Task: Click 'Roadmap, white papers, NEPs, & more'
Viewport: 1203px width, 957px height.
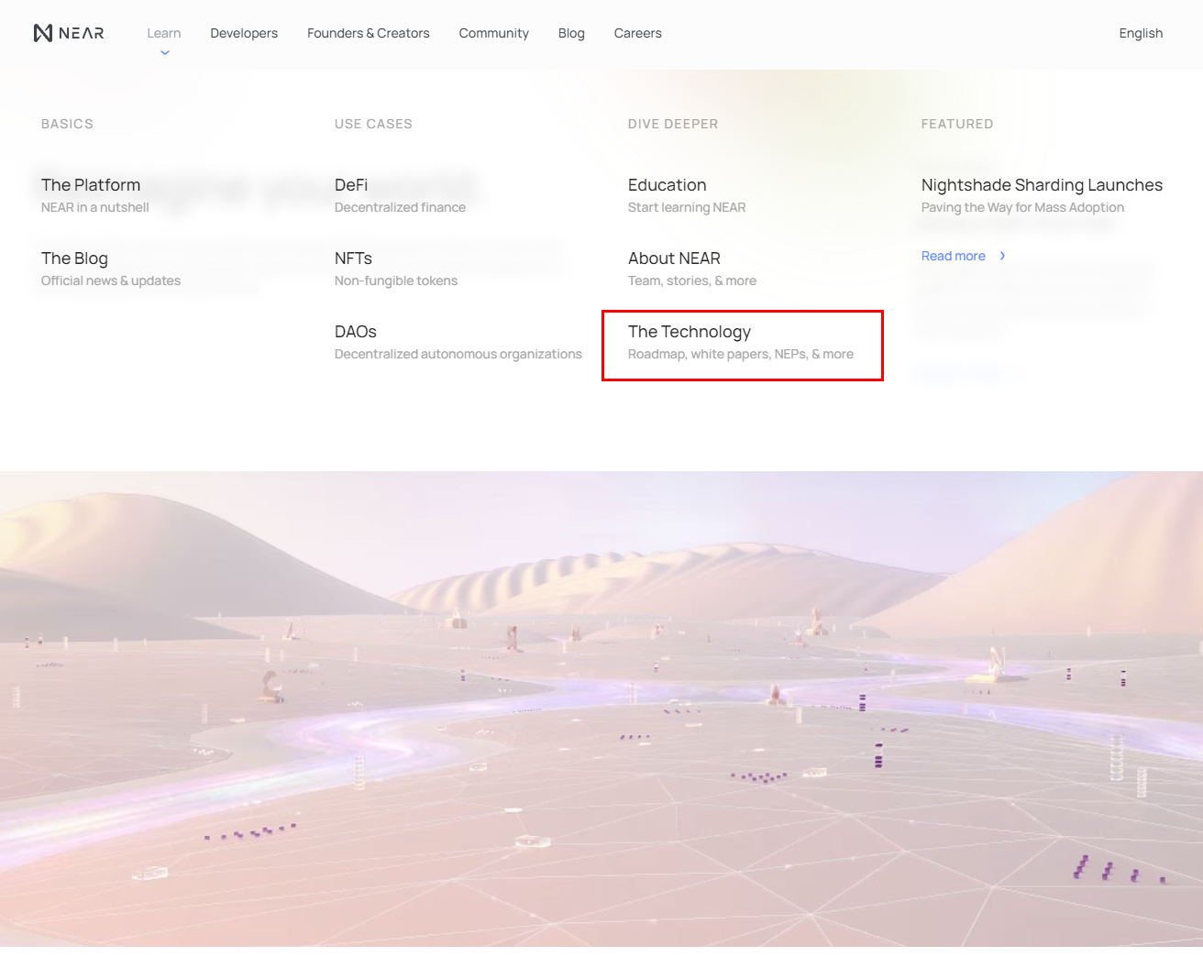Action: [741, 354]
